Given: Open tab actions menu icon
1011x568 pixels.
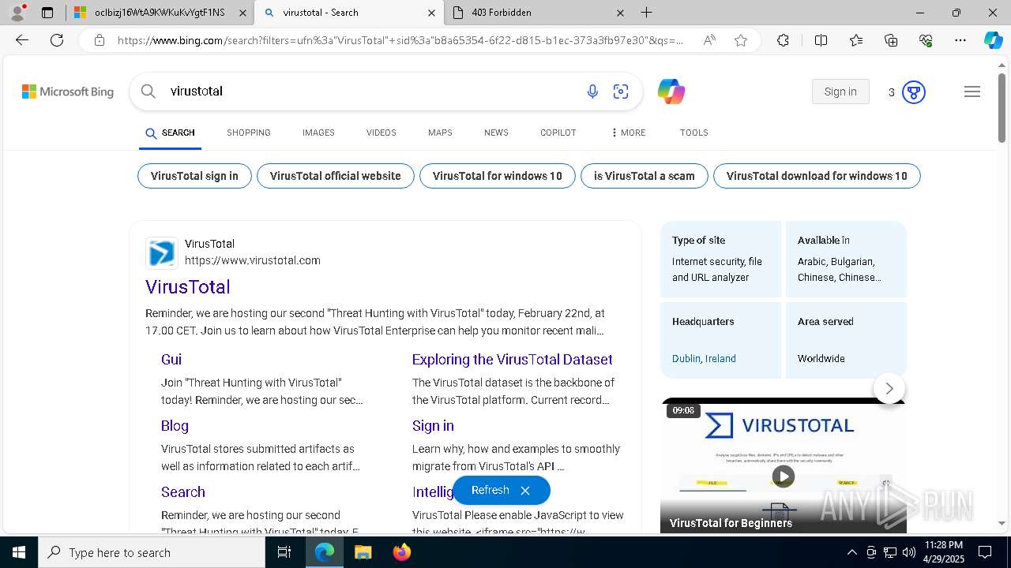Looking at the screenshot, I should 47,13.
